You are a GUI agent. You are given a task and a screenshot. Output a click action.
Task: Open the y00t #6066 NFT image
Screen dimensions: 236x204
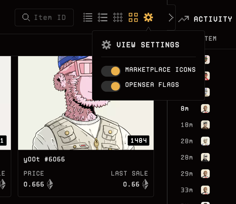pos(86,103)
